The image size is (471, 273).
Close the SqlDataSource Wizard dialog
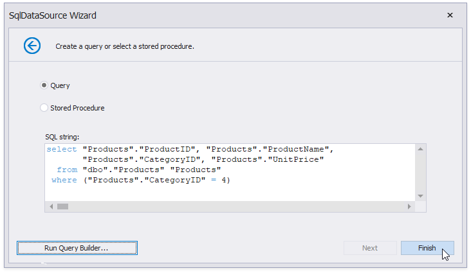(450, 15)
